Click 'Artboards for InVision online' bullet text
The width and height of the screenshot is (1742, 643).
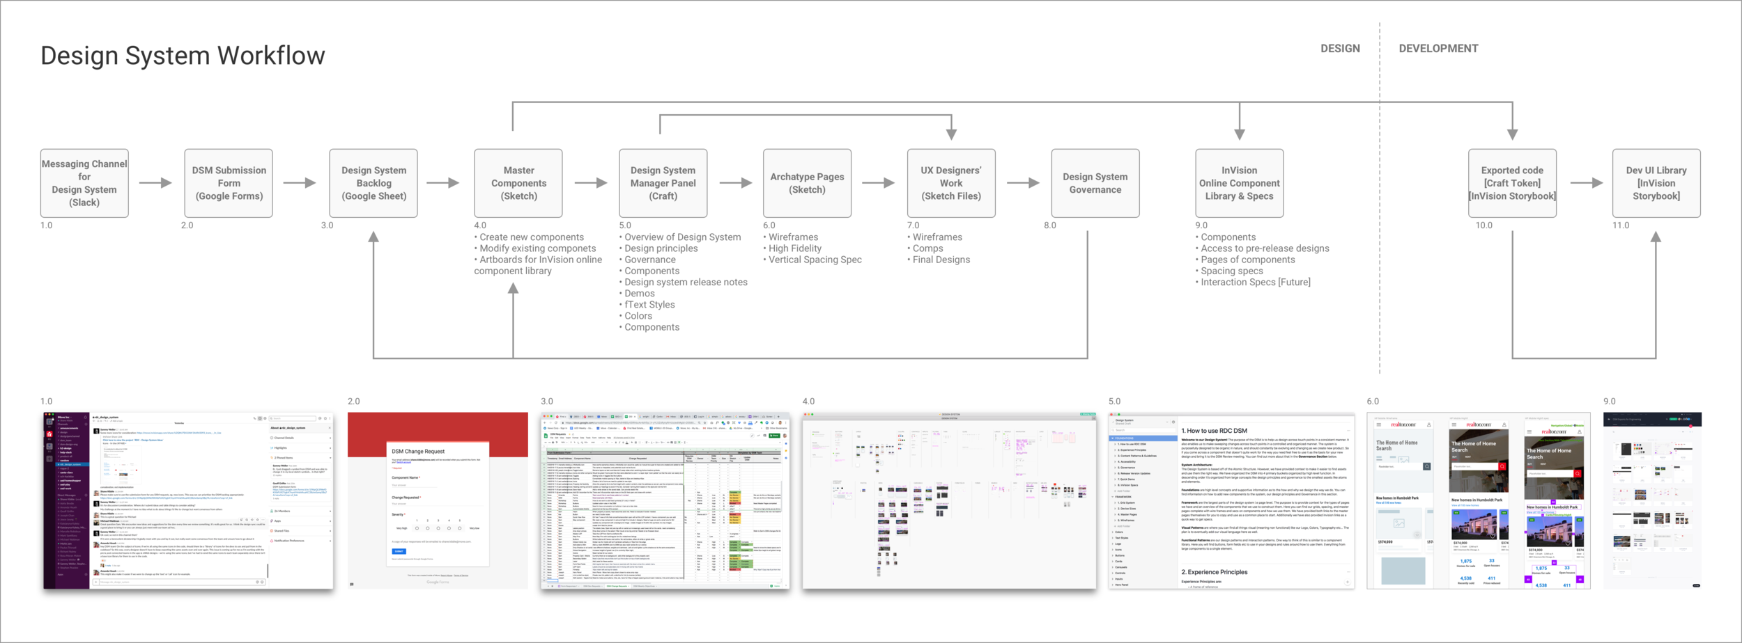click(x=538, y=260)
